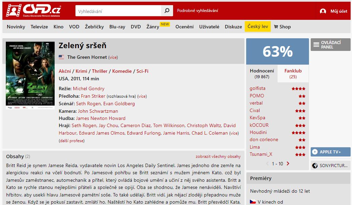
Task: Open the Sci-Fi genre link
Action: coord(142,71)
